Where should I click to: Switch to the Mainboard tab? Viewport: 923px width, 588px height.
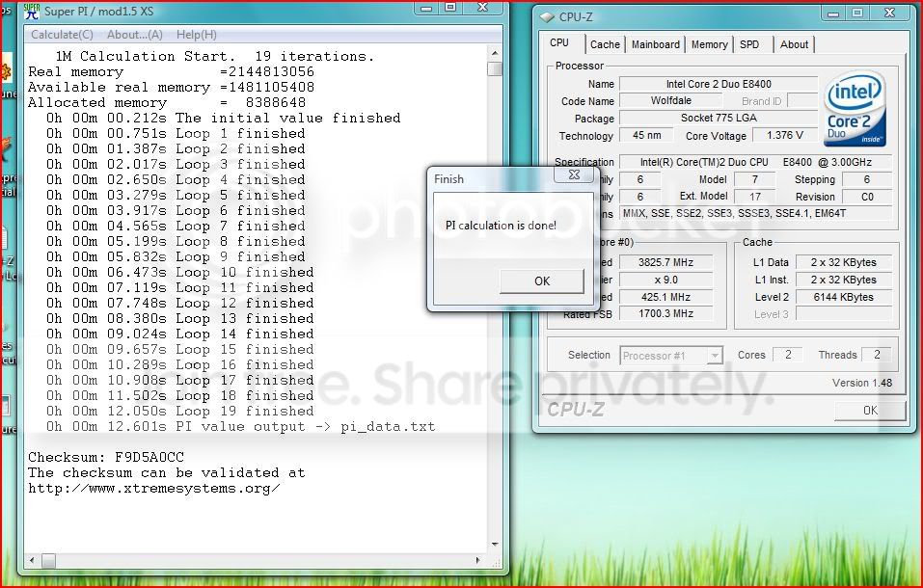point(655,44)
